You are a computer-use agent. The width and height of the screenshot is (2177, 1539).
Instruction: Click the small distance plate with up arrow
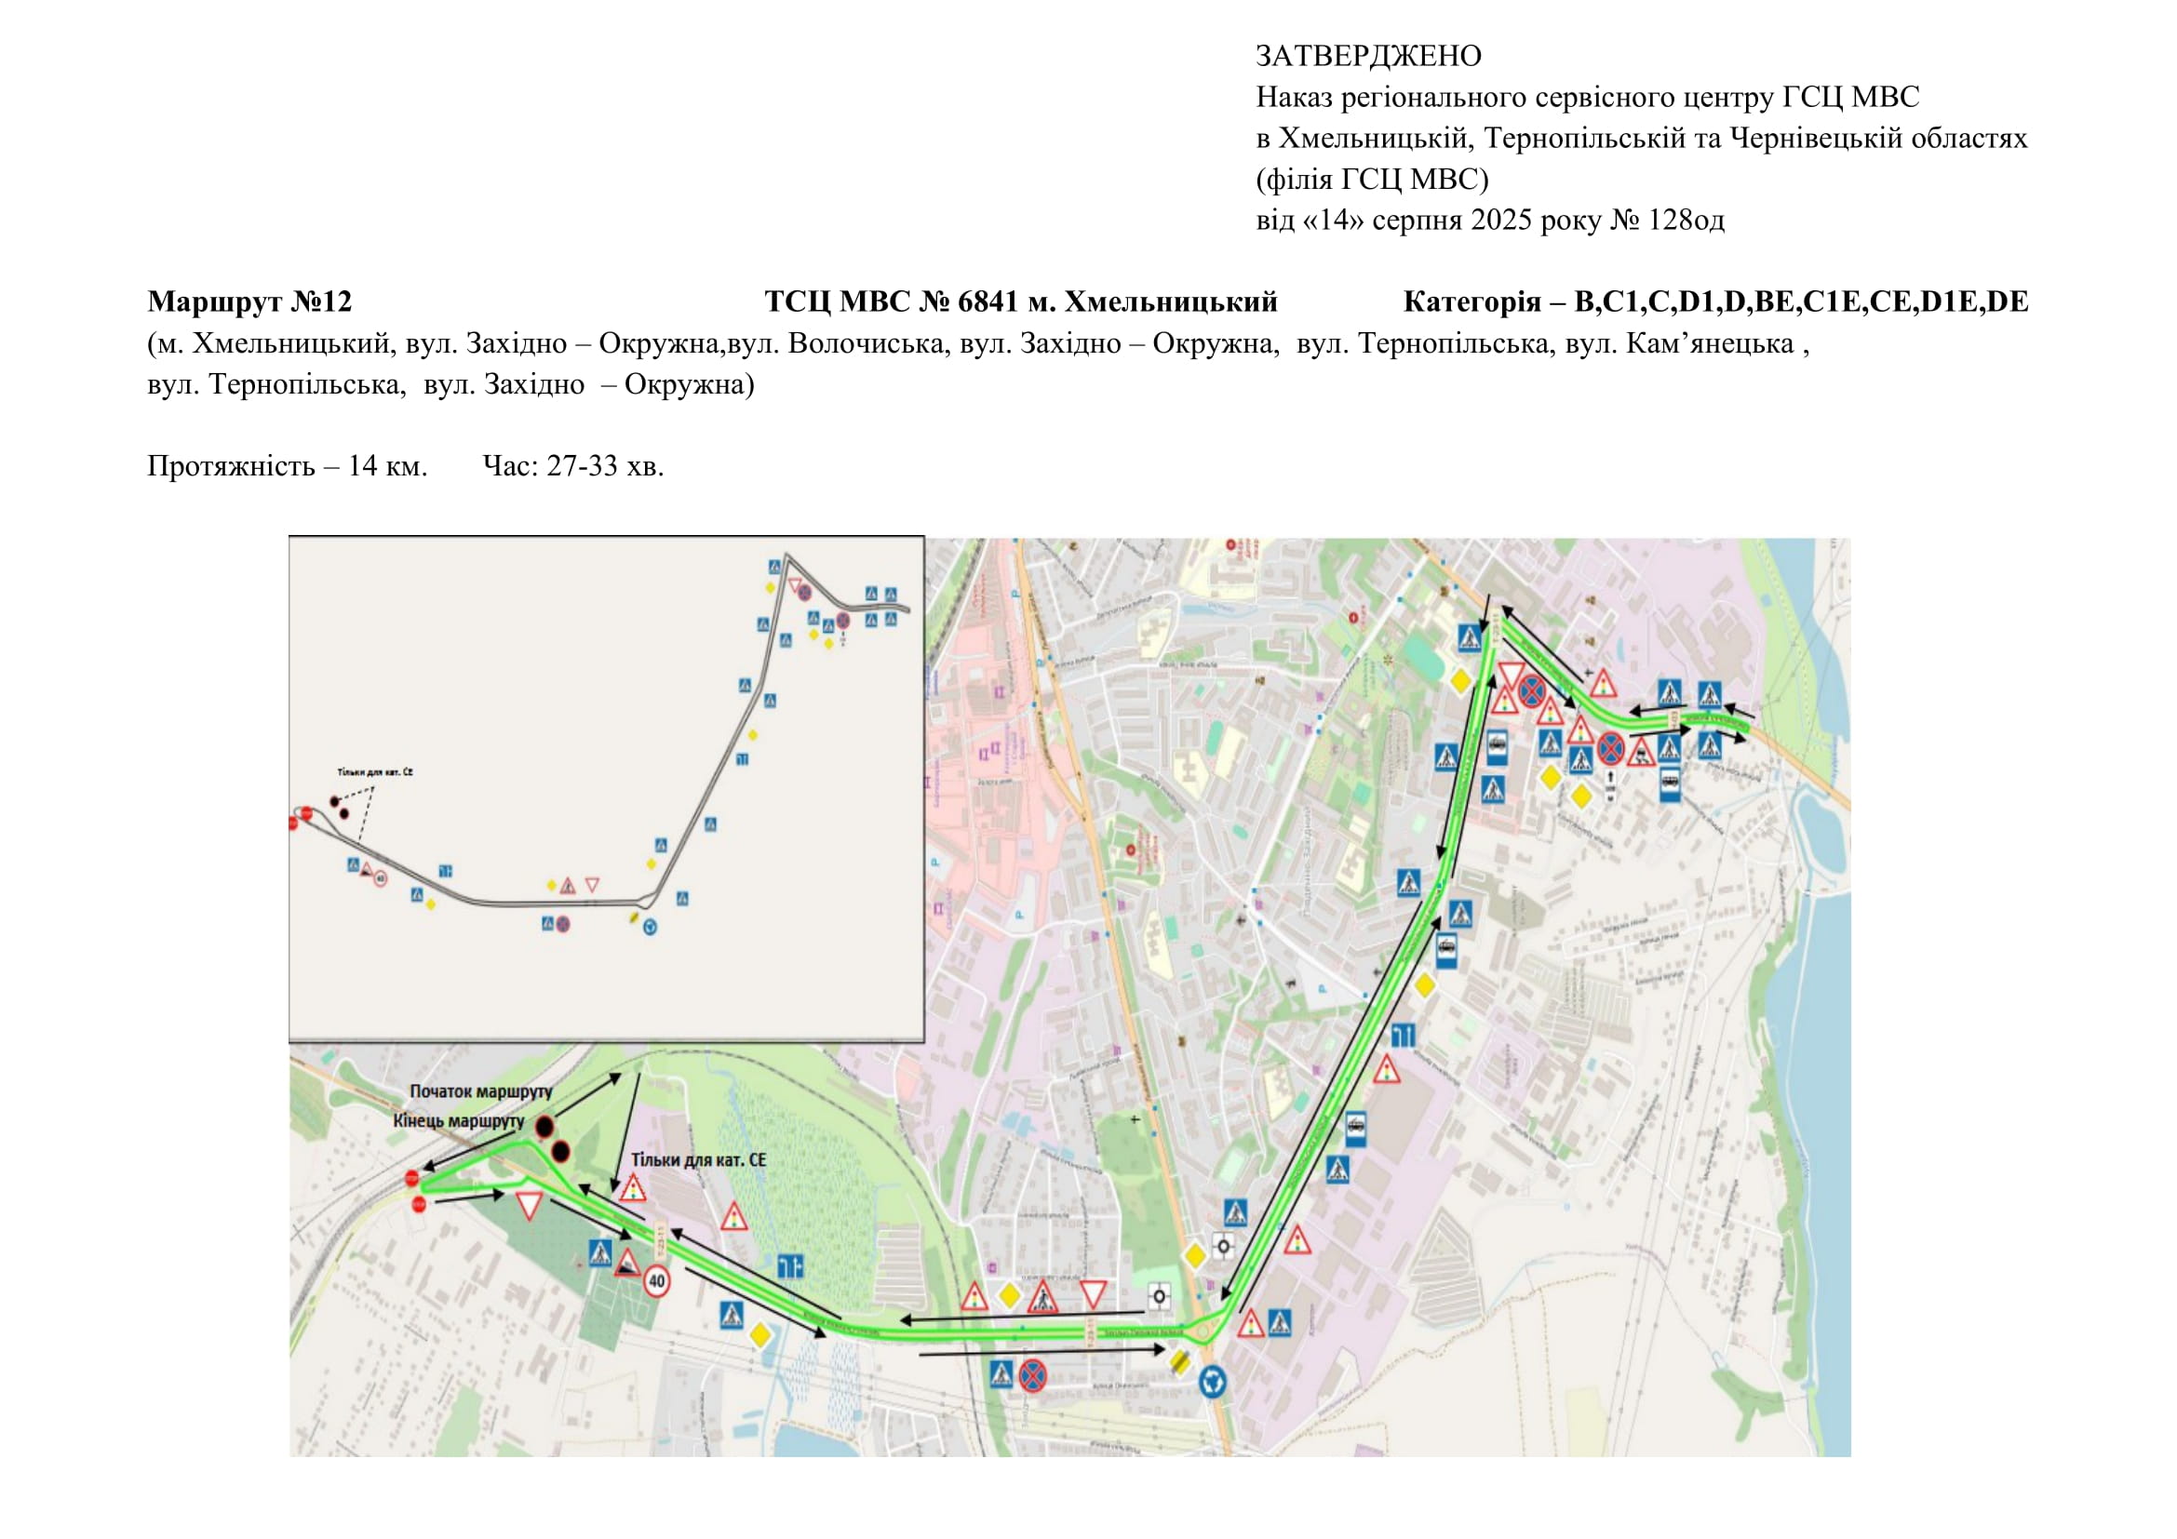pos(1610,785)
